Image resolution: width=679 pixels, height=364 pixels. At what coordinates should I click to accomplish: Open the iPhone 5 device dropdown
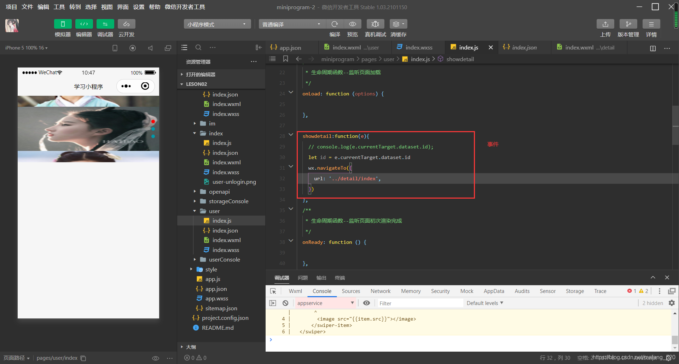tap(27, 48)
